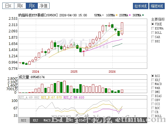Toggle the RSI checkbox in right list
Viewport: 167px width, 126px height.
153,76
